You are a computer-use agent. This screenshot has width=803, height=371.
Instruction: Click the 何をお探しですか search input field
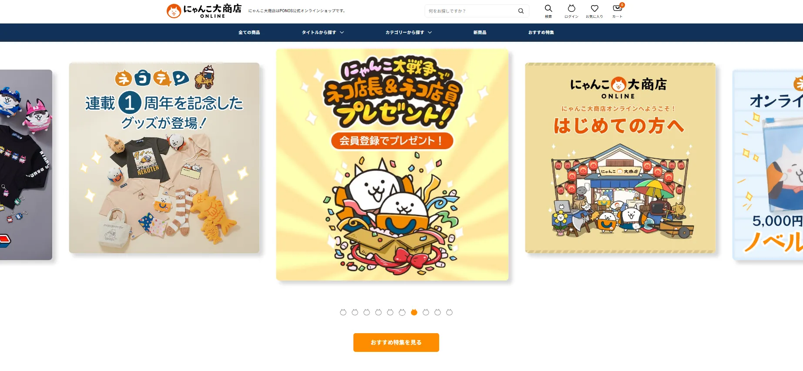(470, 11)
